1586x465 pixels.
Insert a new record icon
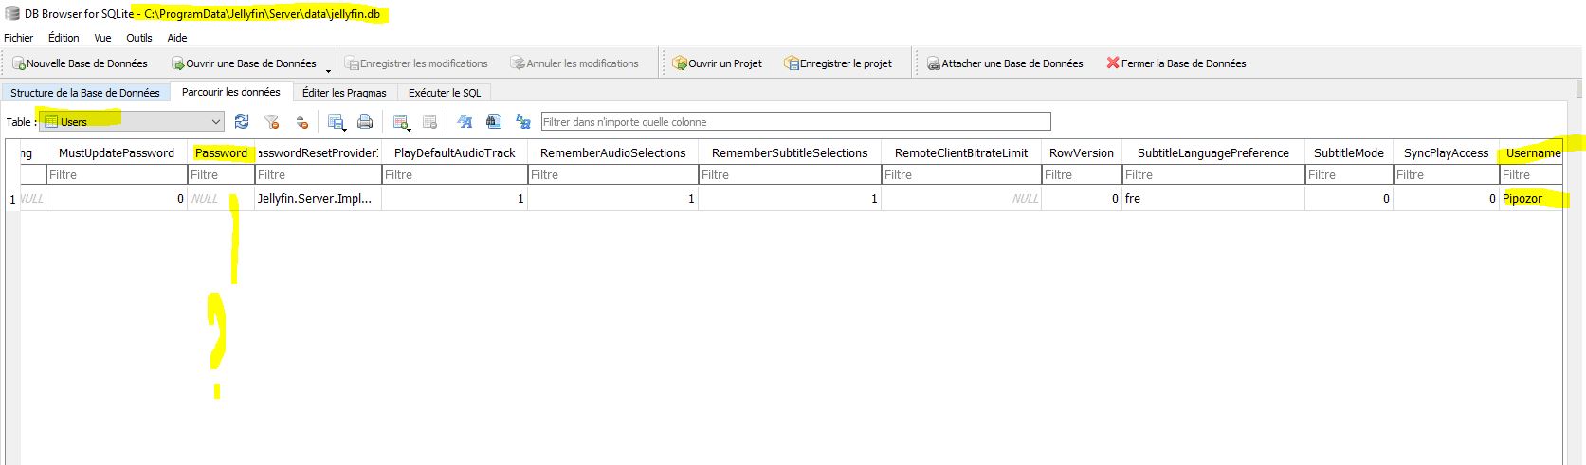[401, 122]
